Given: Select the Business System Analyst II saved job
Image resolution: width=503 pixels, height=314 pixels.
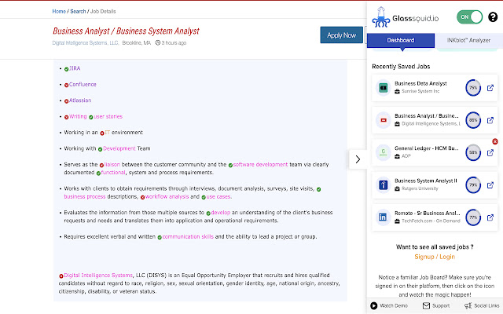Looking at the screenshot, I should click(x=426, y=181).
